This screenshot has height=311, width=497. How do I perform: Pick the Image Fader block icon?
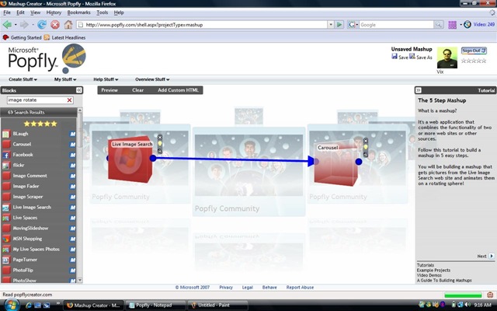(5, 187)
